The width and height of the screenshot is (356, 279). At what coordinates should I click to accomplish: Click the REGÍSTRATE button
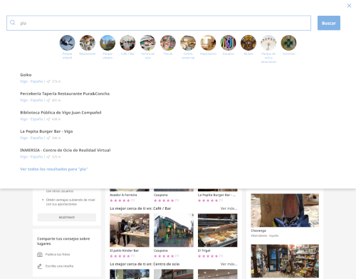(x=67, y=218)
